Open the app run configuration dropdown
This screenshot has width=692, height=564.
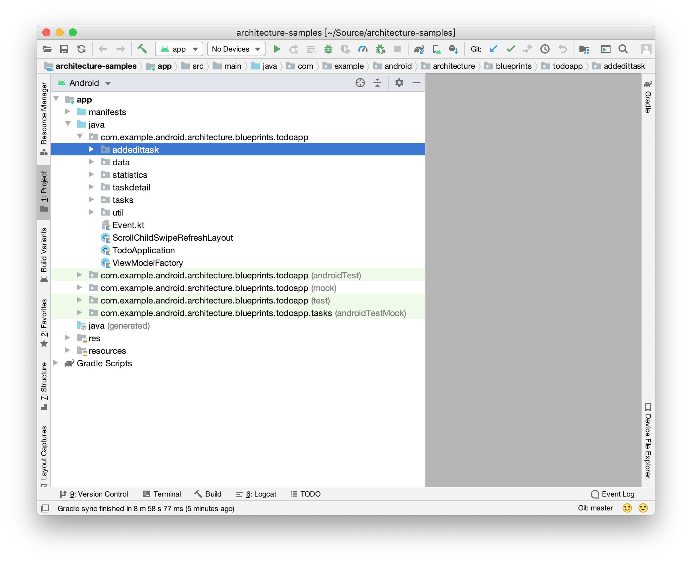click(x=179, y=49)
